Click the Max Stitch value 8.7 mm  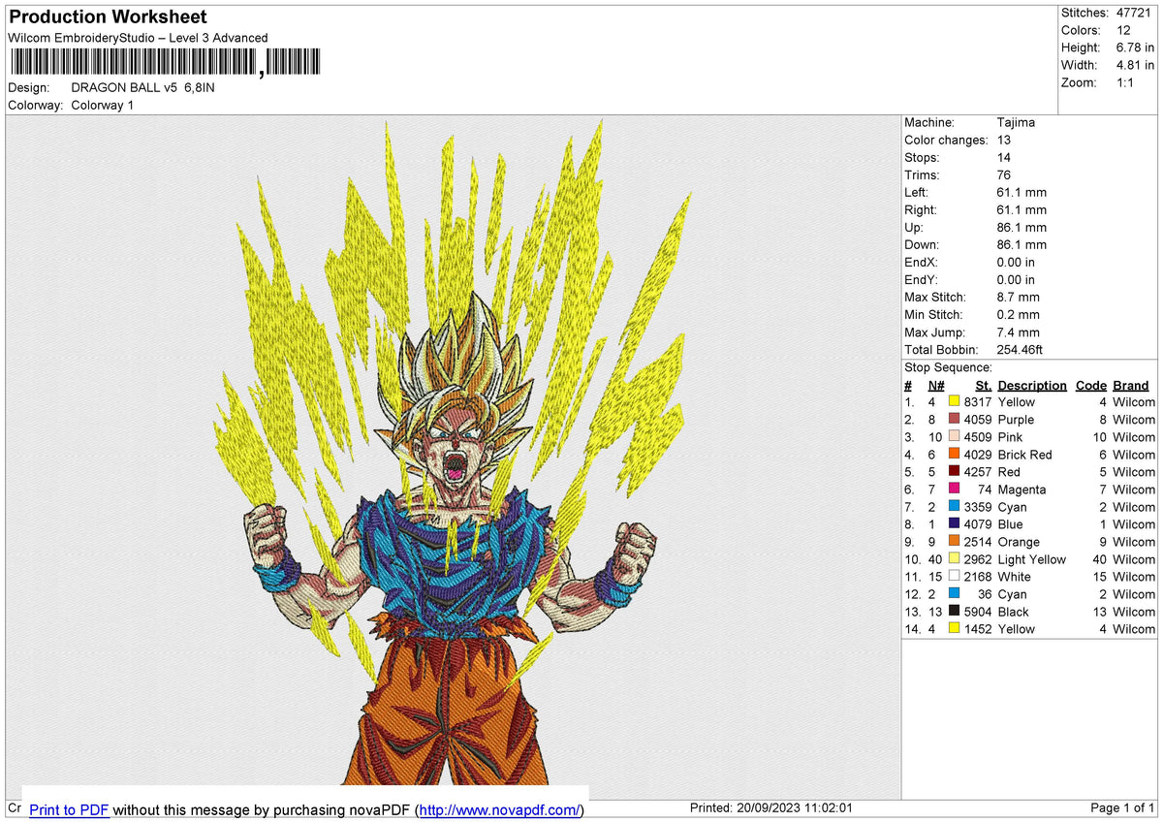[x=1019, y=298]
